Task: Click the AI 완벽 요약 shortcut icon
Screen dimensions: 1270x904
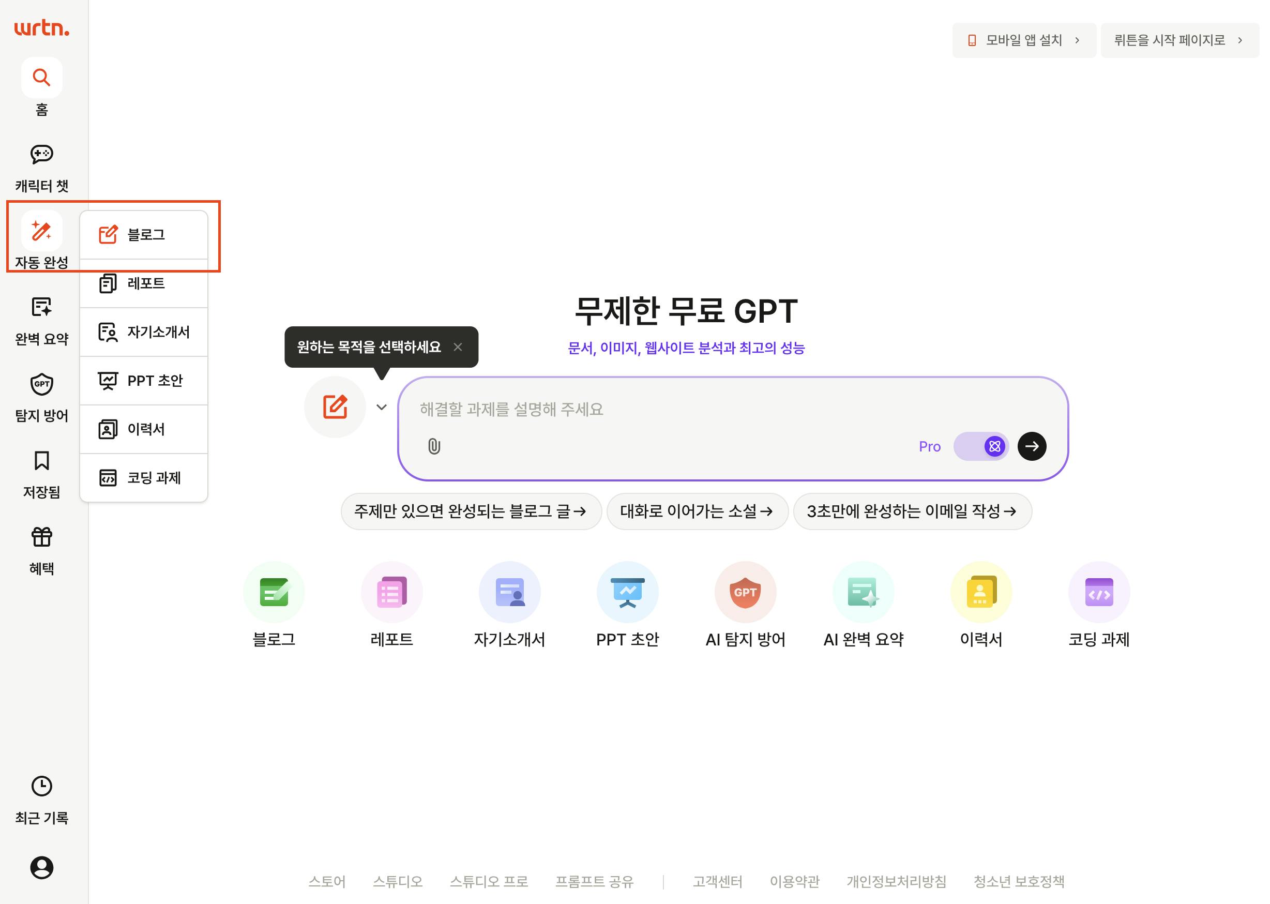Action: click(863, 592)
